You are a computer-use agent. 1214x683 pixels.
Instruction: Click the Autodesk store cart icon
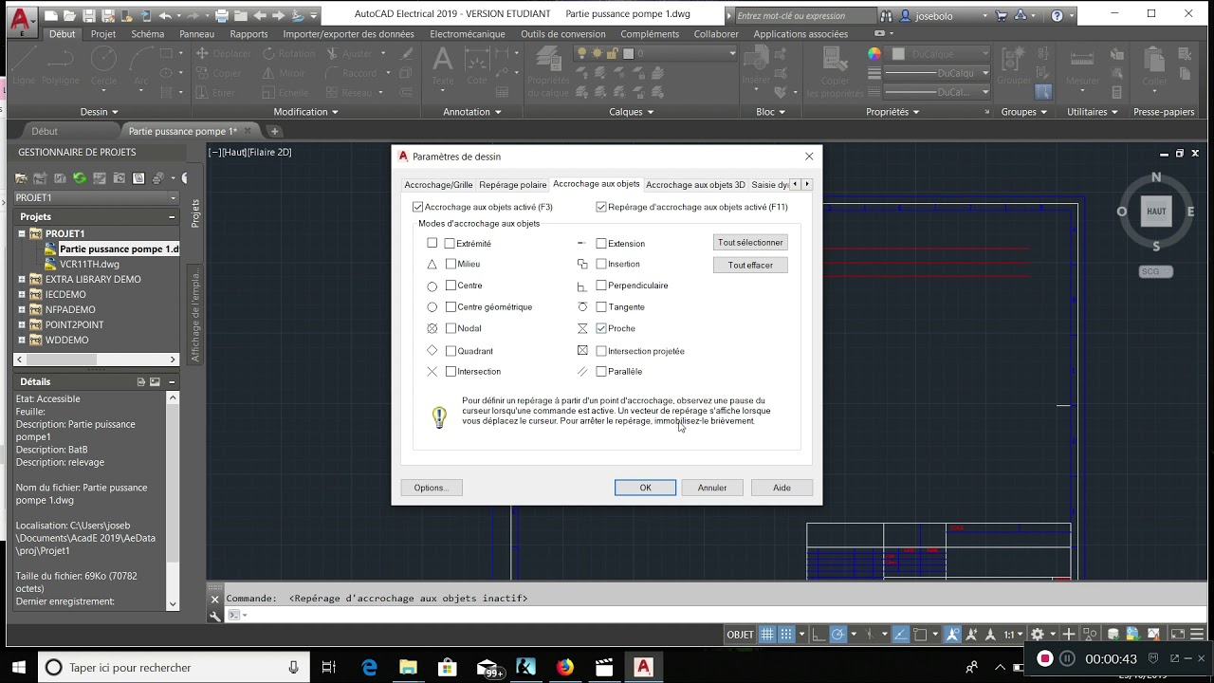click(1001, 15)
